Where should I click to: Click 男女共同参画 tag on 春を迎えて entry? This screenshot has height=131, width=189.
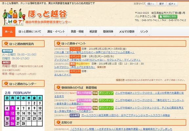point(84,101)
